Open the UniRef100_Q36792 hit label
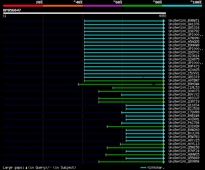Screen dimensions: 205x170 point(184,31)
